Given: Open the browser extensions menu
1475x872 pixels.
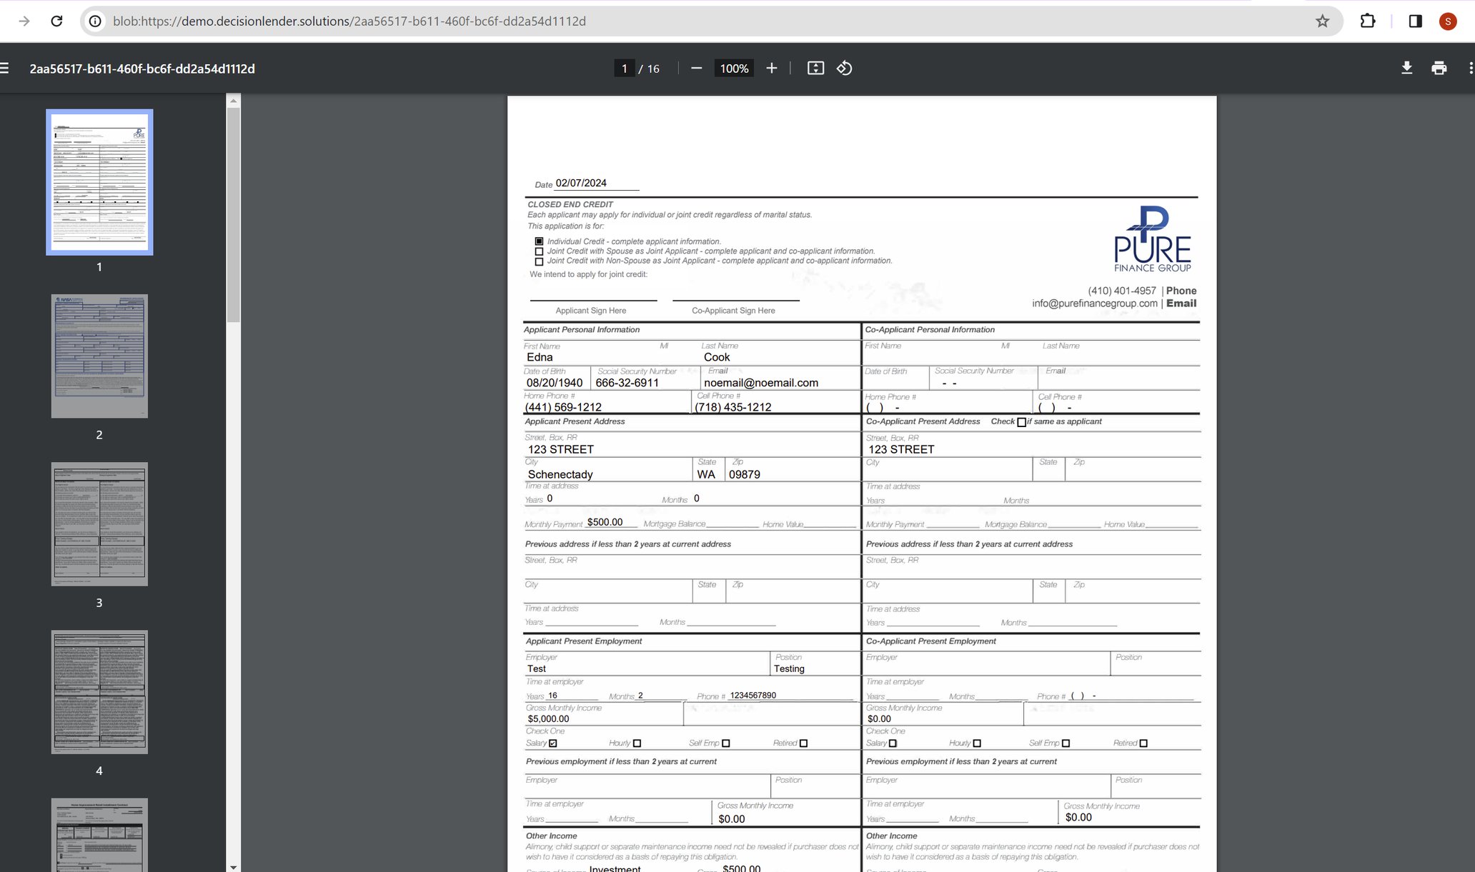Looking at the screenshot, I should tap(1367, 21).
